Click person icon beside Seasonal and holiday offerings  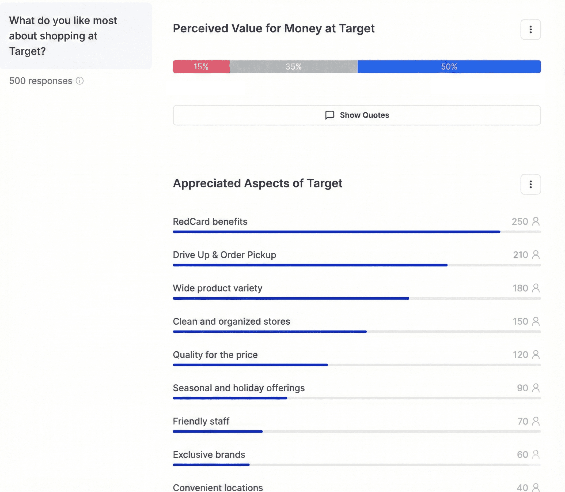[535, 388]
